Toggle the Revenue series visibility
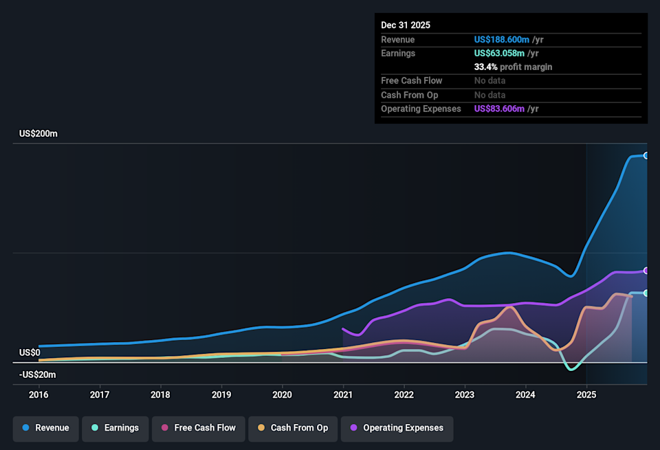Viewport: 660px width, 450px height. (45, 429)
